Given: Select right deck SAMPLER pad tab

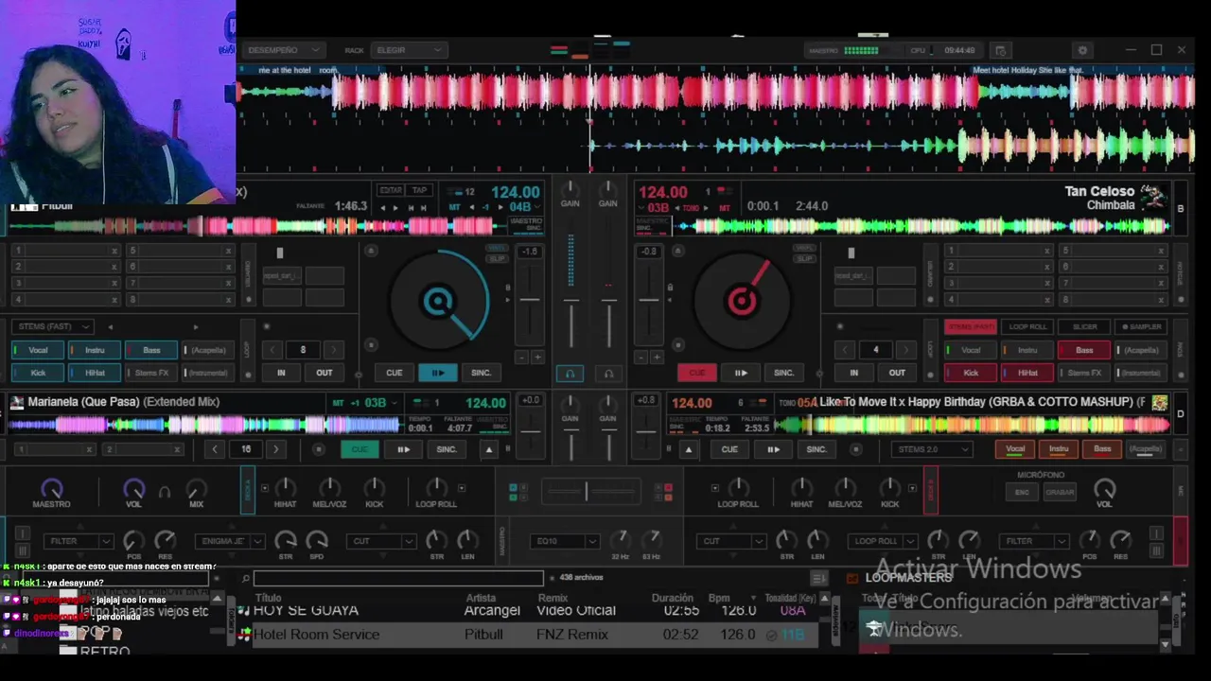Looking at the screenshot, I should (x=1142, y=326).
